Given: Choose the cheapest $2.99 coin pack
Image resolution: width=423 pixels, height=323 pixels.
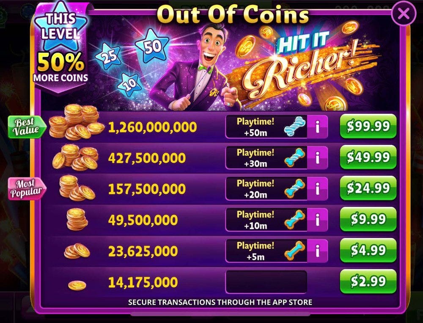Looking at the screenshot, I should pyautogui.click(x=368, y=282).
